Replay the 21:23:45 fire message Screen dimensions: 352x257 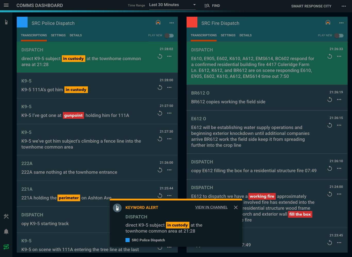(x=330, y=243)
